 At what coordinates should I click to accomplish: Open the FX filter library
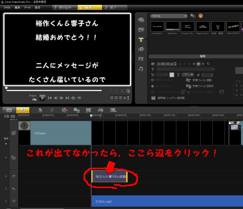pyautogui.click(x=141, y=59)
